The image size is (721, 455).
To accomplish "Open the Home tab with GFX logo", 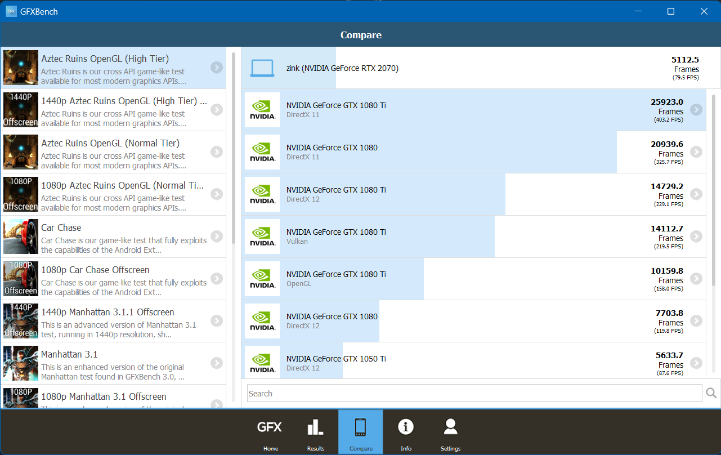I will tap(271, 432).
